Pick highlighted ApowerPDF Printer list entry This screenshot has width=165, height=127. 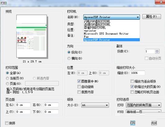[x=111, y=40]
